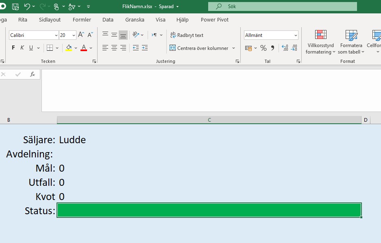
Task: Open the Calibri font name dropdown
Action: 56,35
